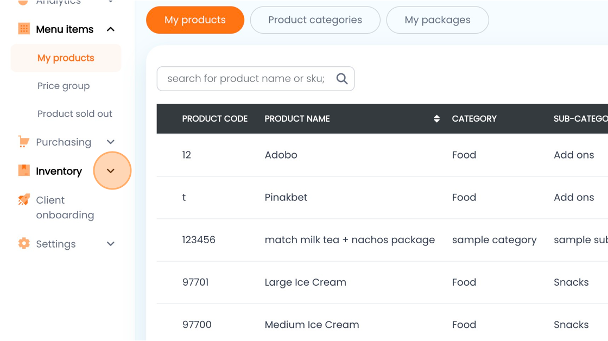
Task: Select Medium Ice Cream product name
Action: click(x=312, y=324)
